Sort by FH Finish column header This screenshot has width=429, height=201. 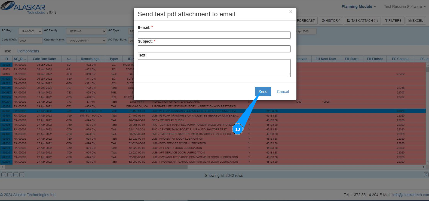coord(375,59)
